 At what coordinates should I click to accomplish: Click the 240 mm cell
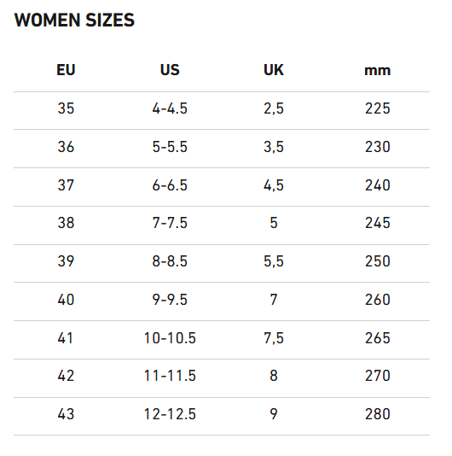377,185
